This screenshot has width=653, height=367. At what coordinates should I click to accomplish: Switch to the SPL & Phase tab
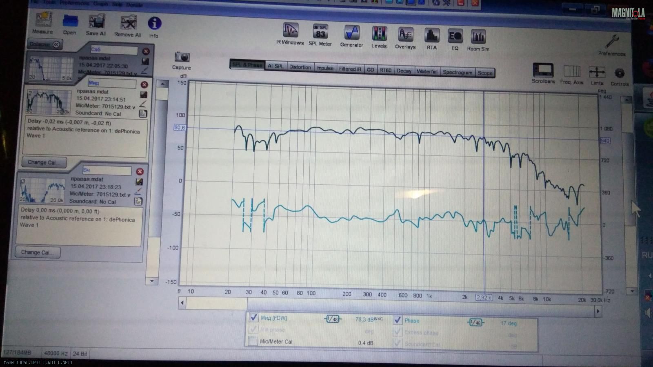click(x=247, y=65)
